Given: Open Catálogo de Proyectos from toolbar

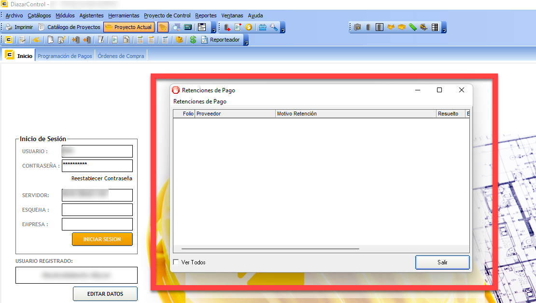Looking at the screenshot, I should click(70, 27).
